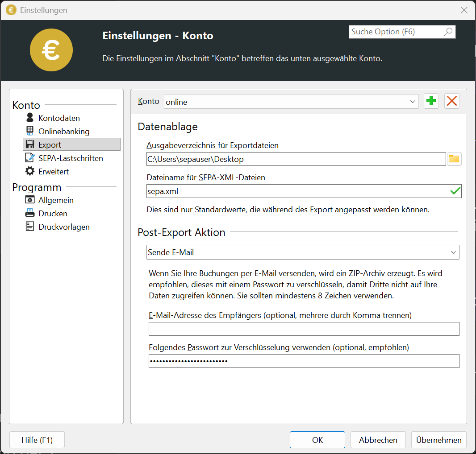Open Drucken settings page

pyautogui.click(x=53, y=214)
